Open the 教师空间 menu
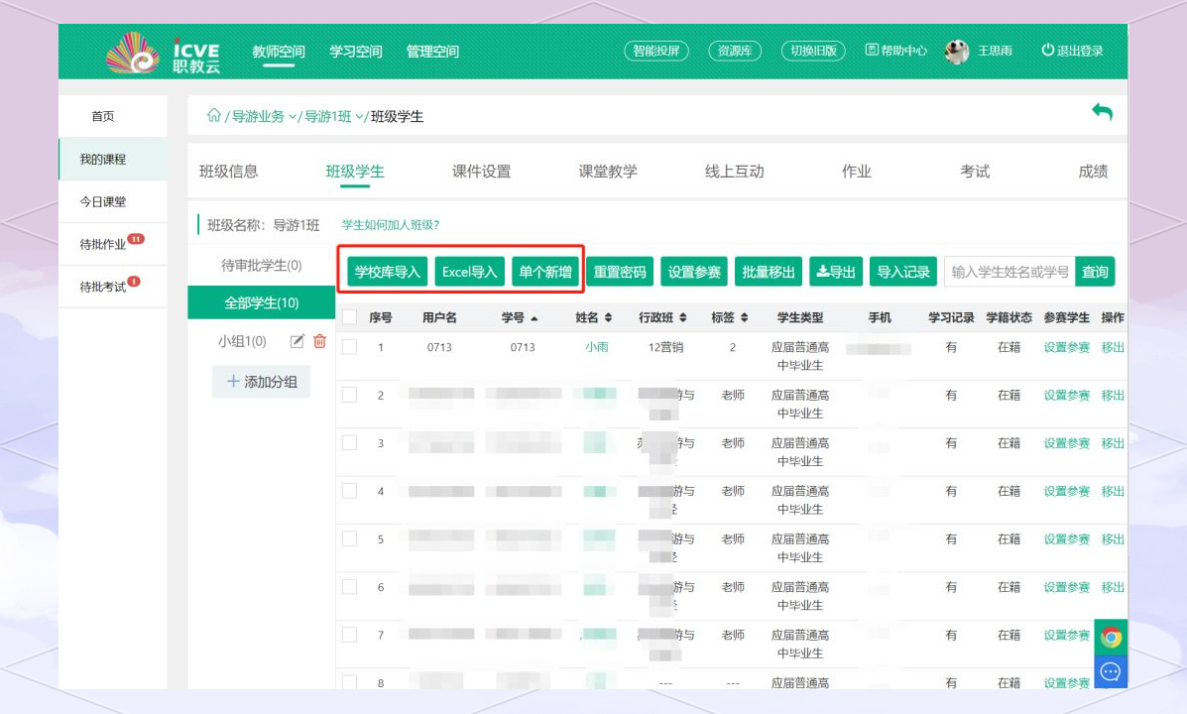Image resolution: width=1187 pixels, height=714 pixels. (279, 52)
